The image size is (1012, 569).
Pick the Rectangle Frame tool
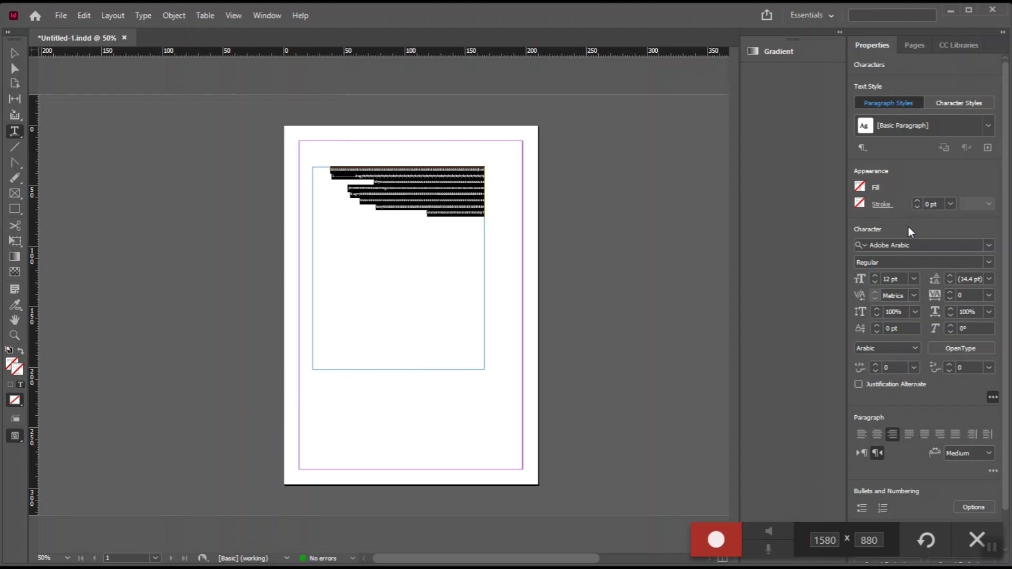(15, 193)
